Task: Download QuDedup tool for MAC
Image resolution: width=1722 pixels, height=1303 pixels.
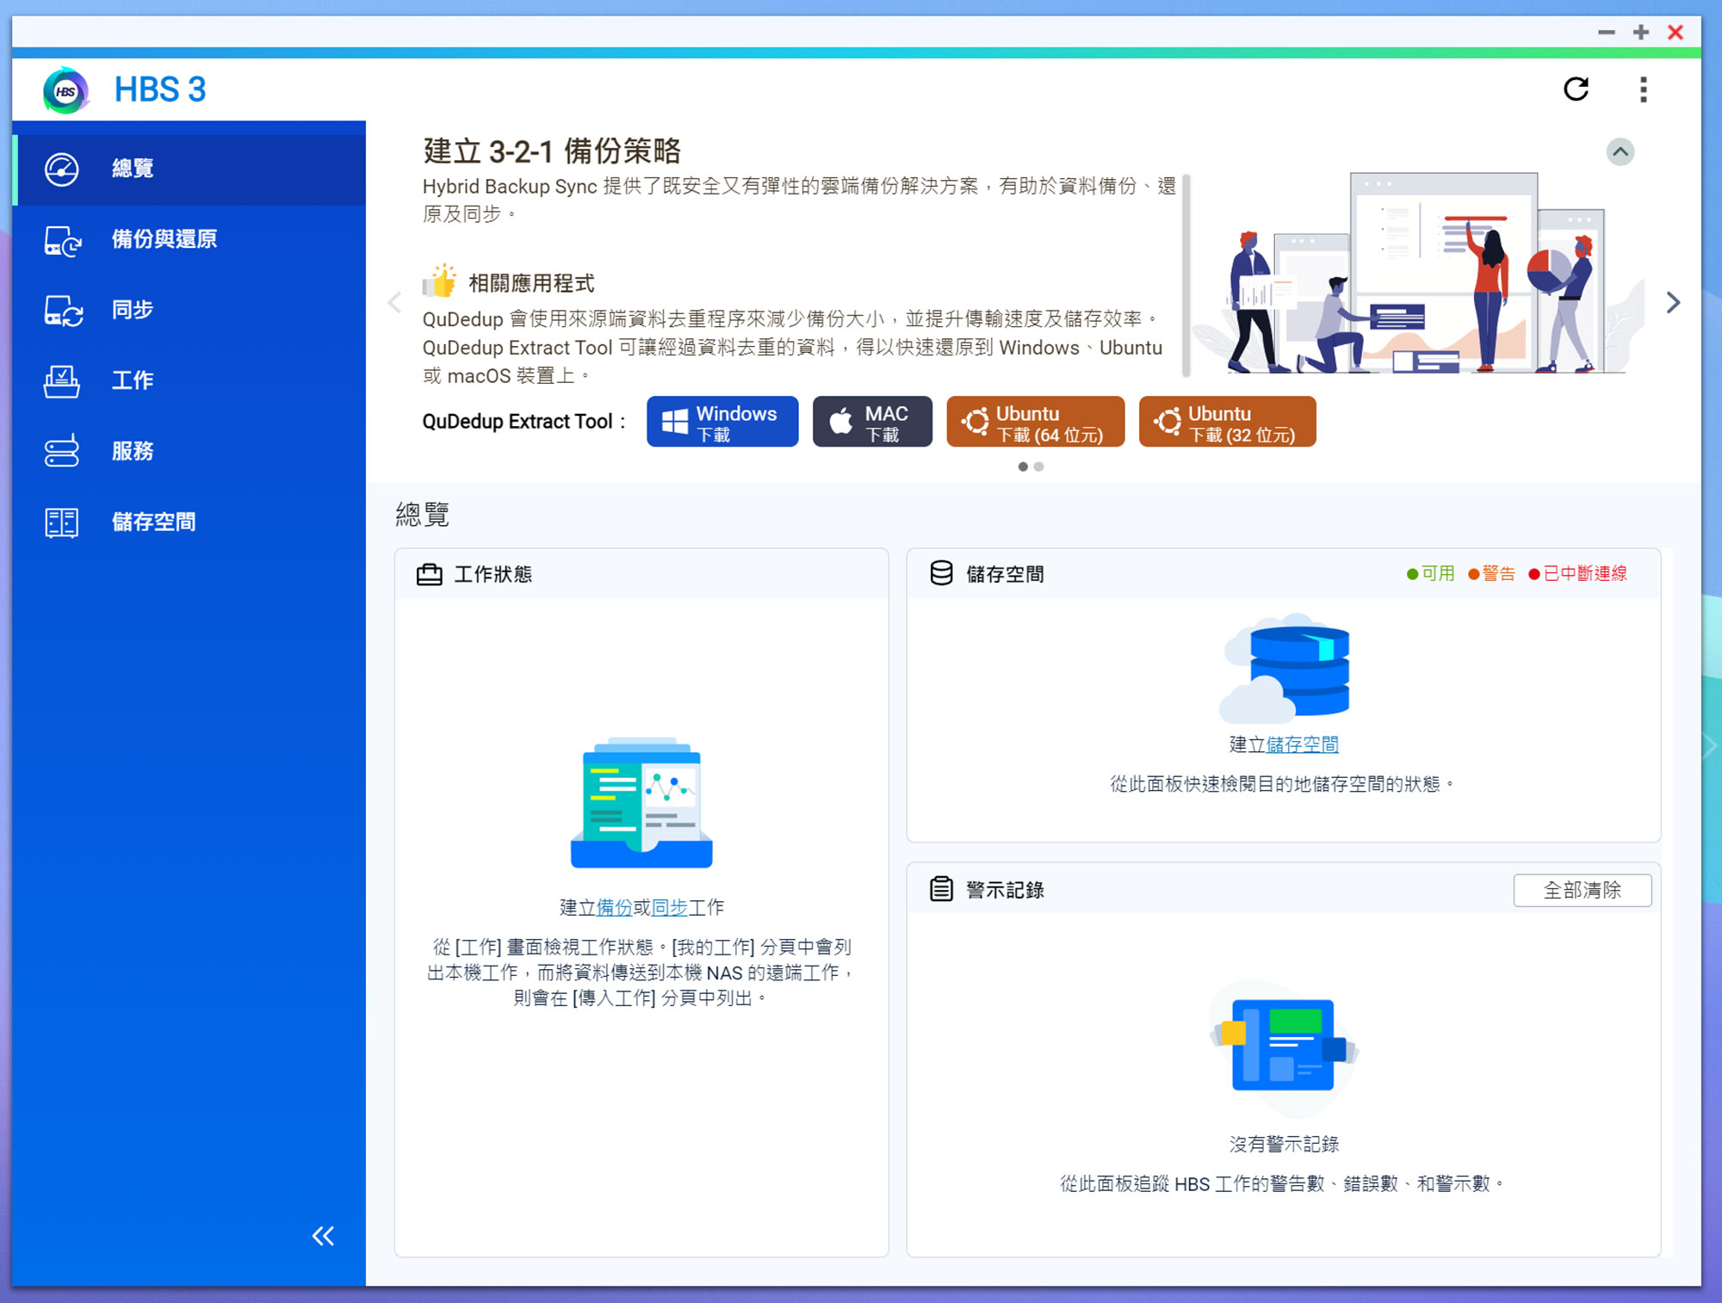Action: 872,422
